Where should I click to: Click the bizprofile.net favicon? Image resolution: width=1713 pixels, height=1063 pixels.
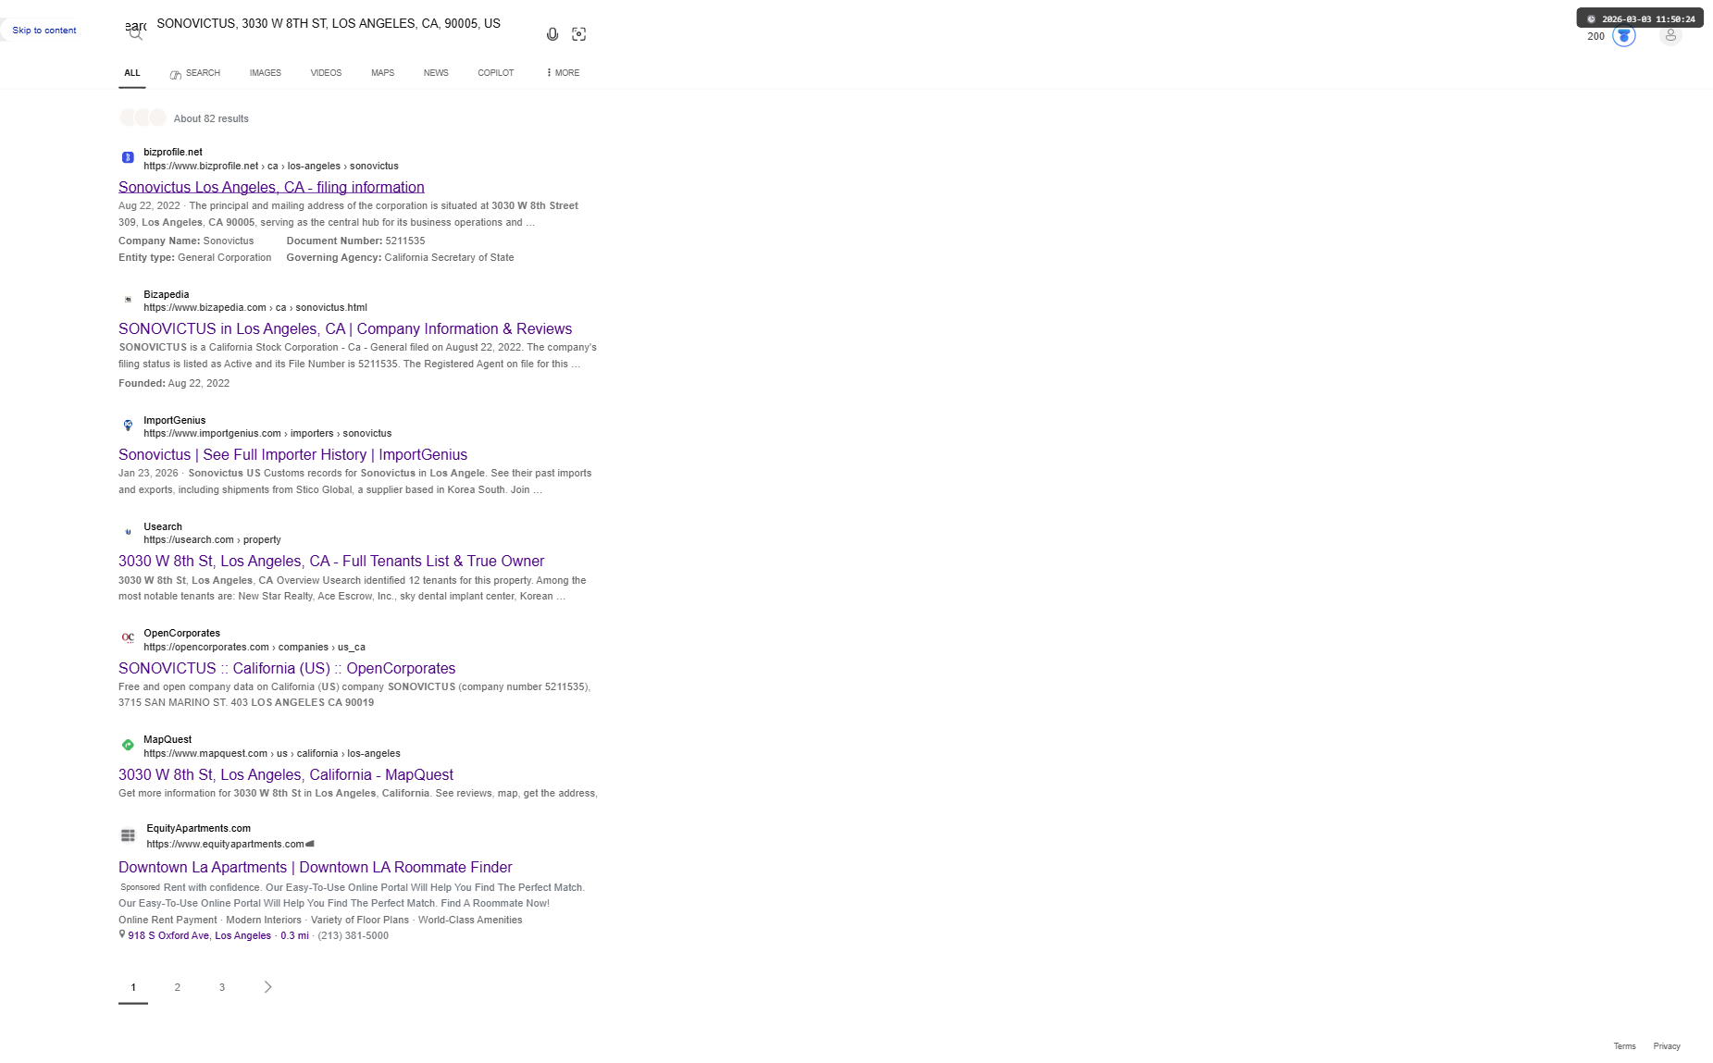(x=128, y=158)
